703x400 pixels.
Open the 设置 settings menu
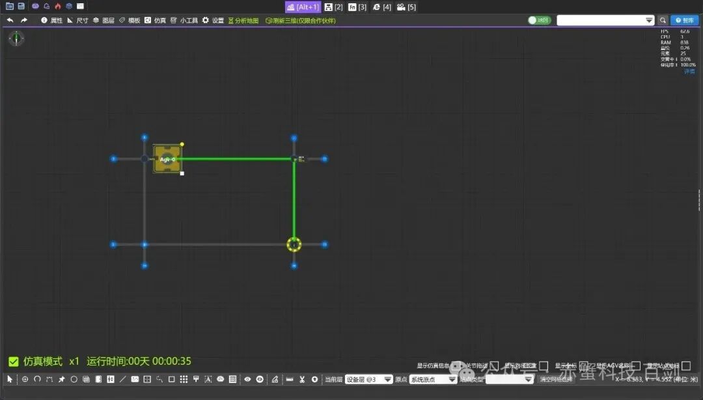pos(213,20)
